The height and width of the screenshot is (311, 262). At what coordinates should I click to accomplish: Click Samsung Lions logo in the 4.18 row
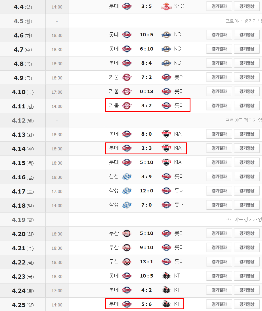click(127, 205)
